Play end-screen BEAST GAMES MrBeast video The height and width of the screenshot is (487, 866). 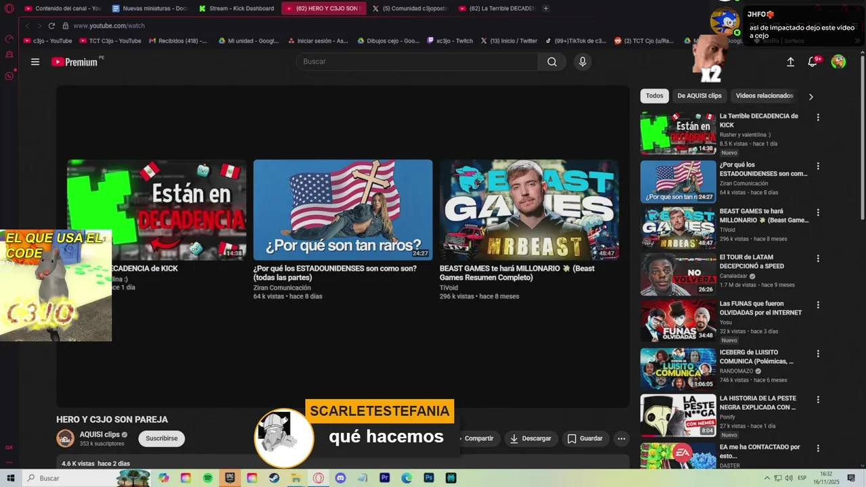[x=529, y=210]
